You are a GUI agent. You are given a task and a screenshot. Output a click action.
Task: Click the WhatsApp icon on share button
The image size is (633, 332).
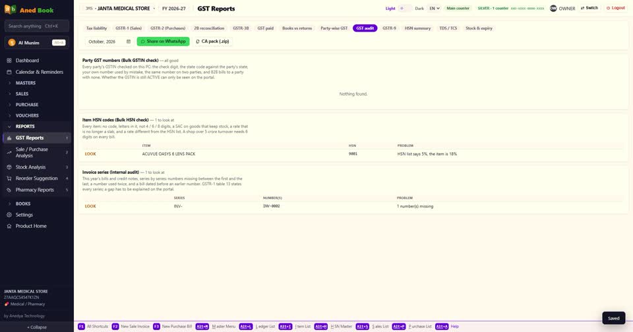tap(142, 41)
